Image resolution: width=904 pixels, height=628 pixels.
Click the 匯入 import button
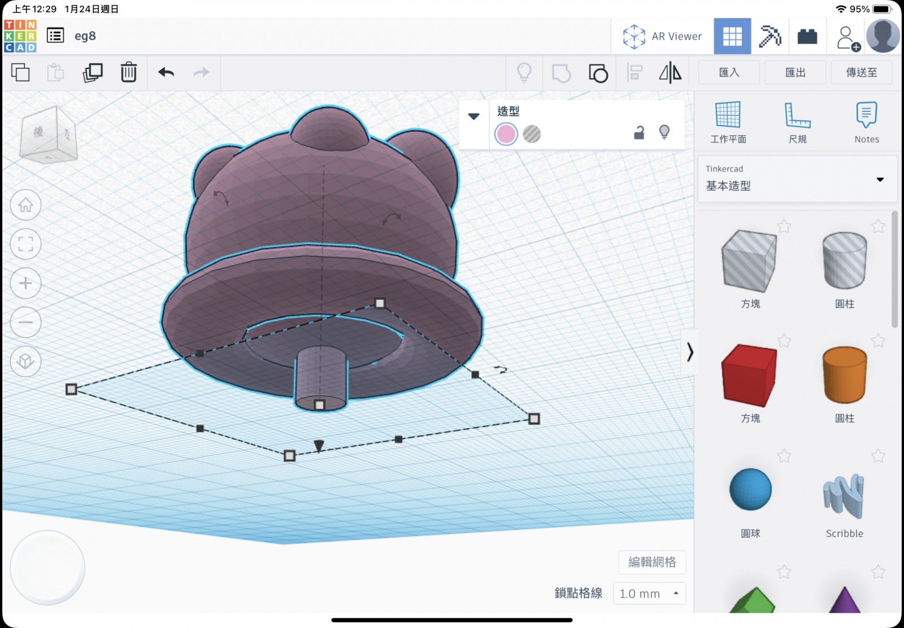click(x=729, y=72)
